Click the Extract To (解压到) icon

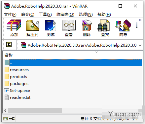(x=32, y=28)
